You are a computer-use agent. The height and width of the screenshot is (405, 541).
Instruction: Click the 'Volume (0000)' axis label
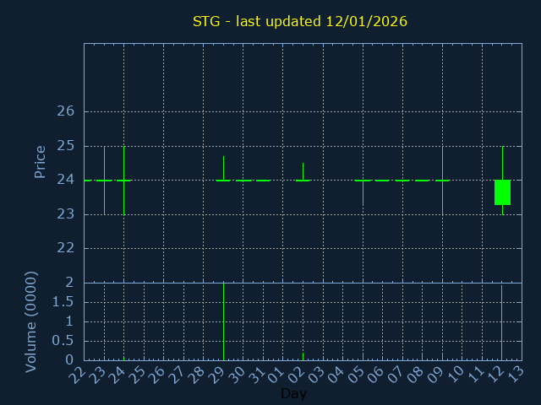[x=31, y=321]
